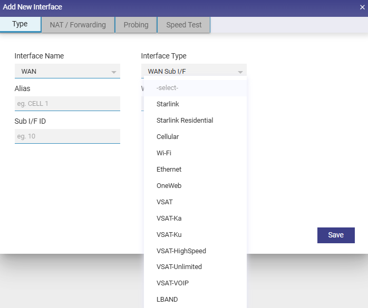Choose Starlink from the list

tap(168, 104)
